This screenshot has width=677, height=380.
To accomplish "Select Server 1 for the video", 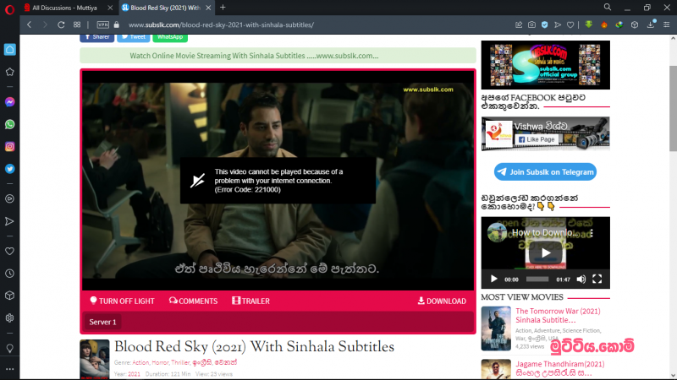I will tap(102, 322).
